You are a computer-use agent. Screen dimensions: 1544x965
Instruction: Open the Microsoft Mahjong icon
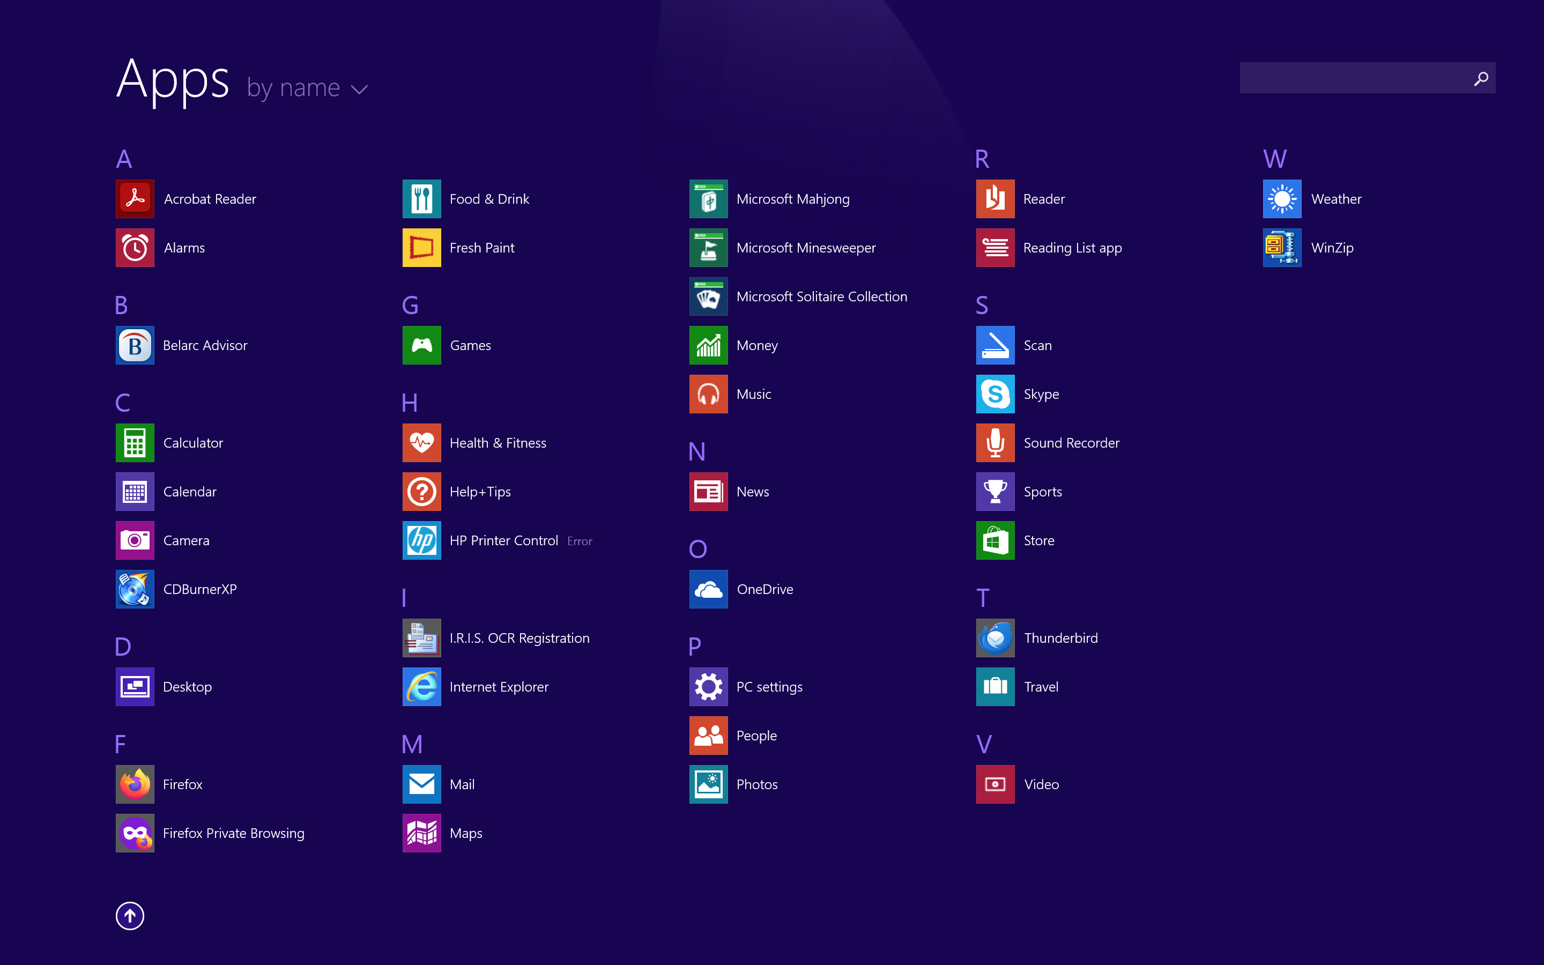click(x=708, y=198)
